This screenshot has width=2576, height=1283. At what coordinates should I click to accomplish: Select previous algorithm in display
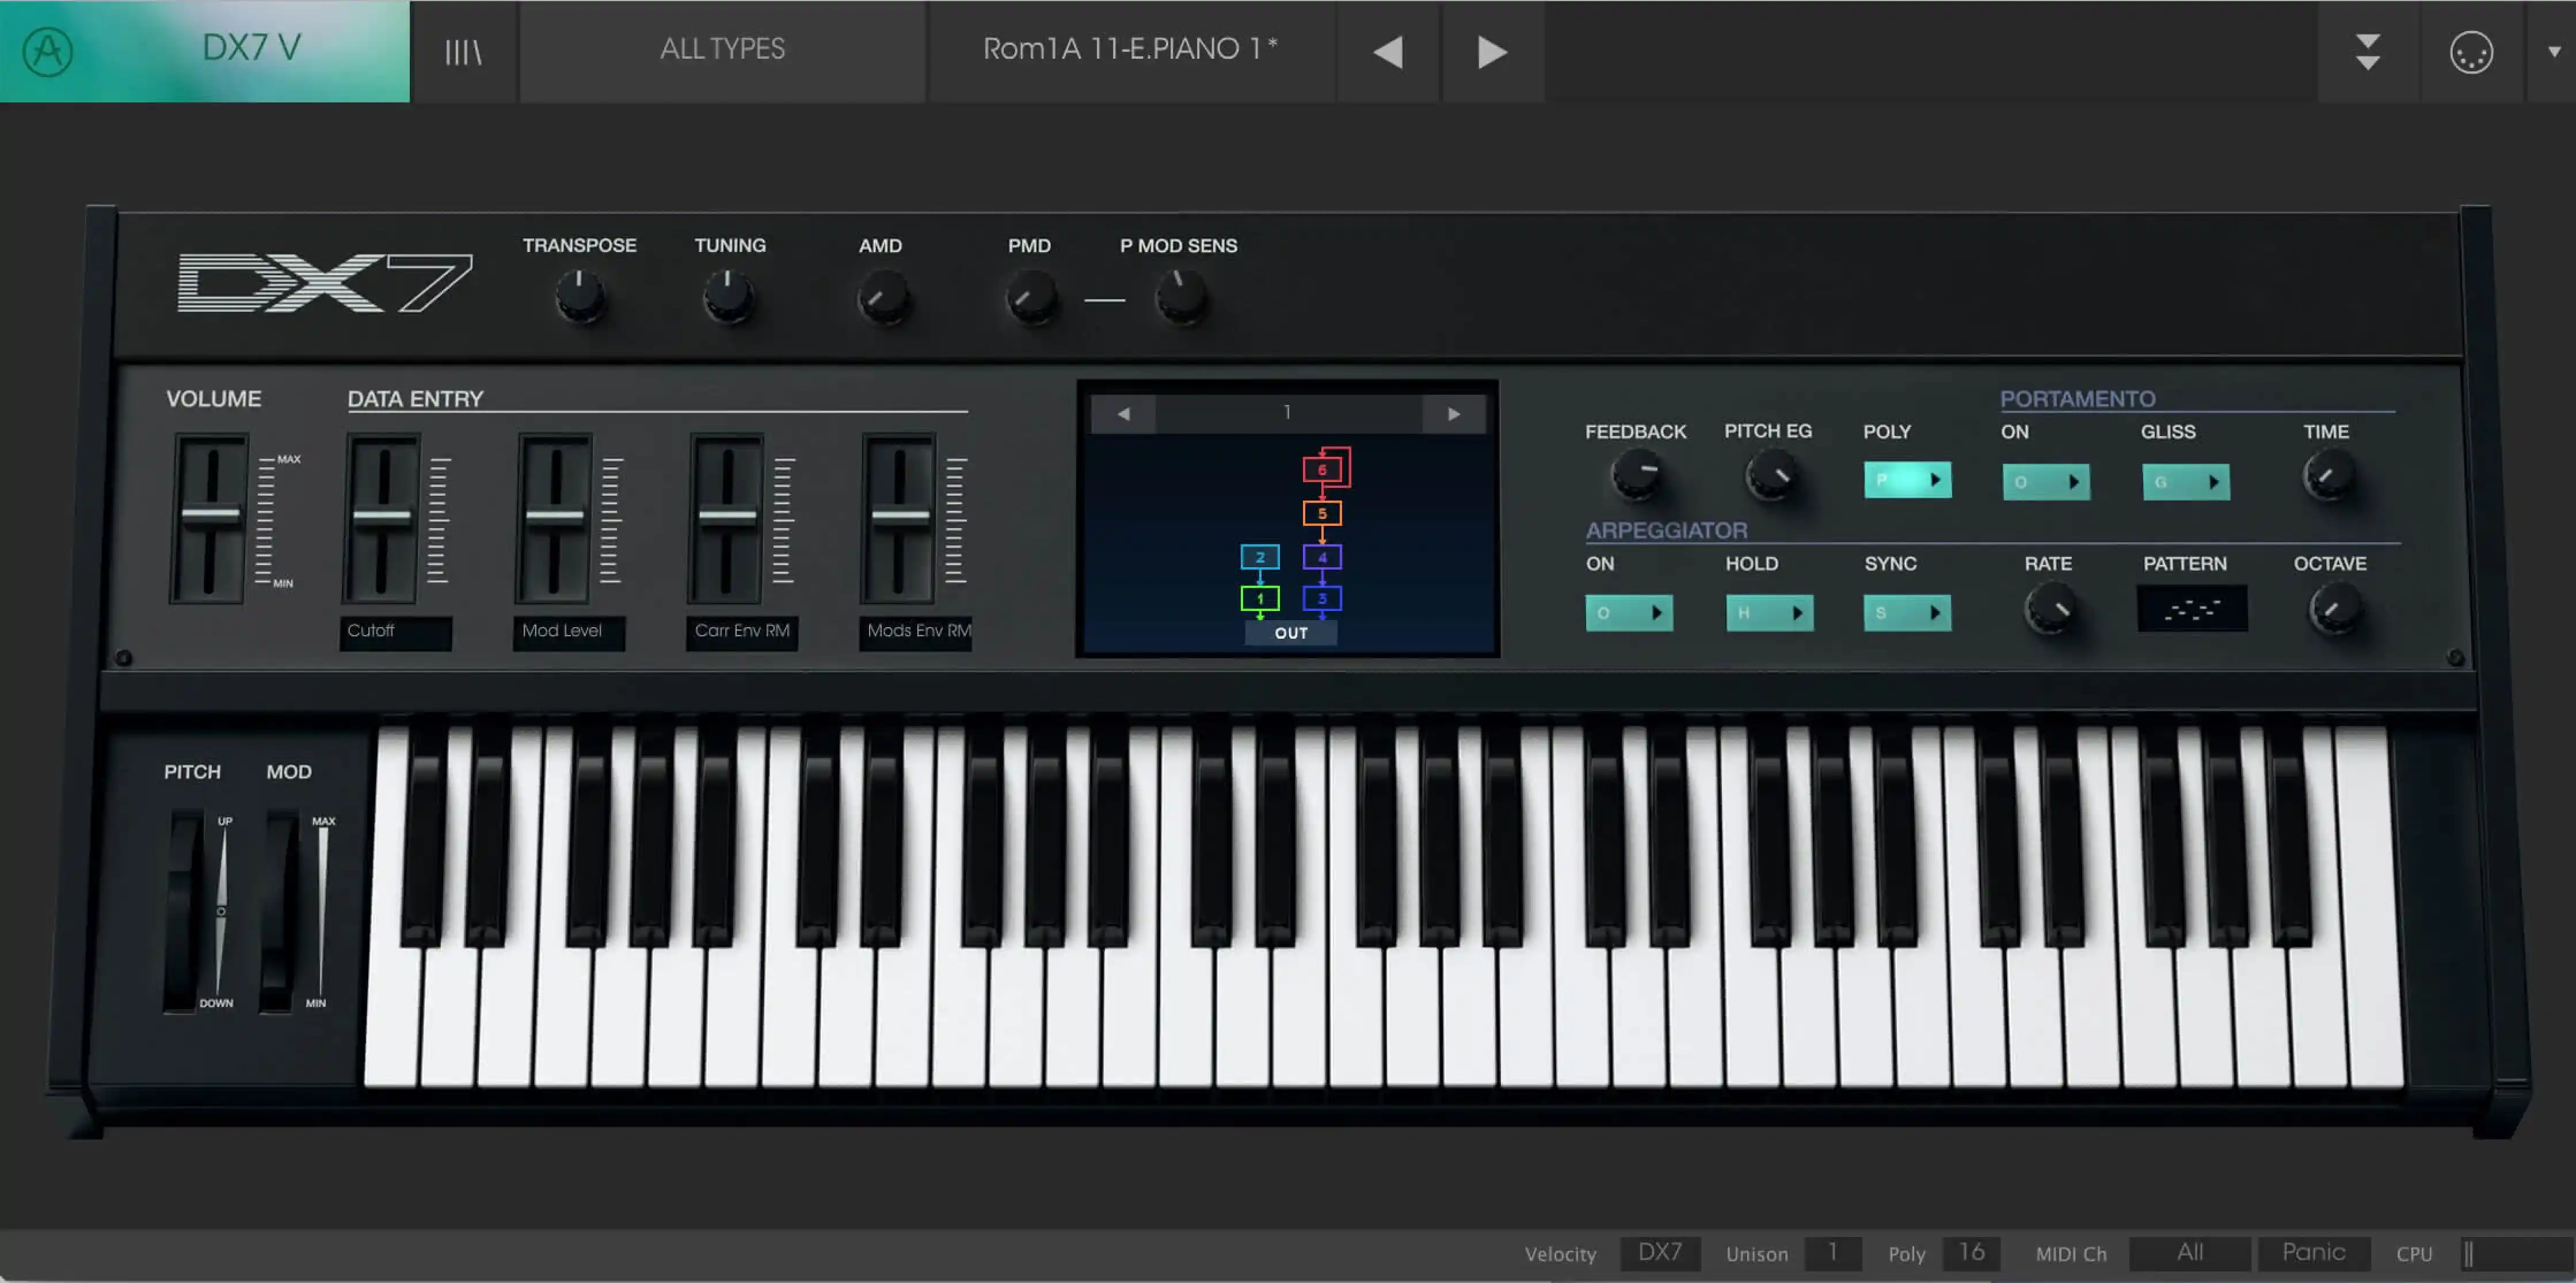pyautogui.click(x=1123, y=414)
